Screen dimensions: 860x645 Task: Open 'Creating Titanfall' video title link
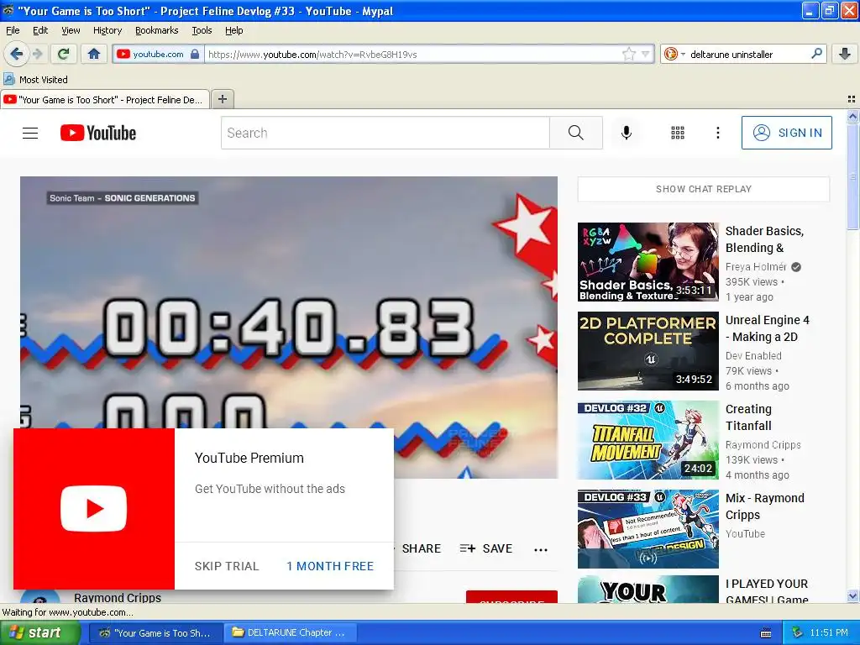(748, 417)
